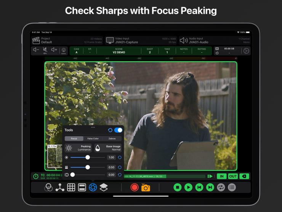Switch to the Zebras tab
The width and height of the screenshot is (282, 212).
click(x=112, y=139)
